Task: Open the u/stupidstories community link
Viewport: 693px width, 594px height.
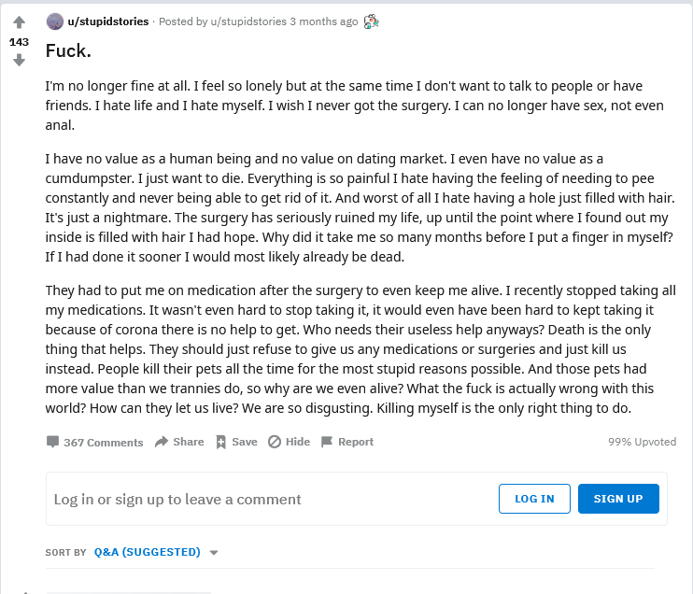Action: [x=108, y=21]
